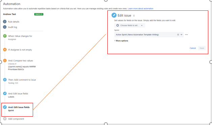
Task: Click the Rule details icon
Action: (5, 22)
